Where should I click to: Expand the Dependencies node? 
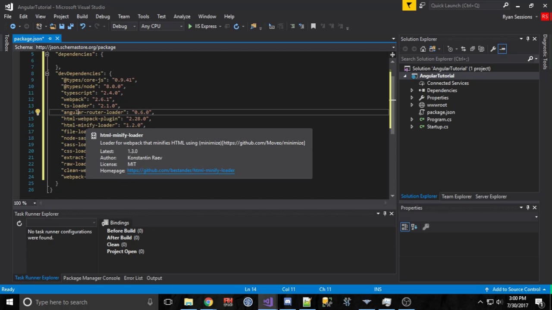411,90
